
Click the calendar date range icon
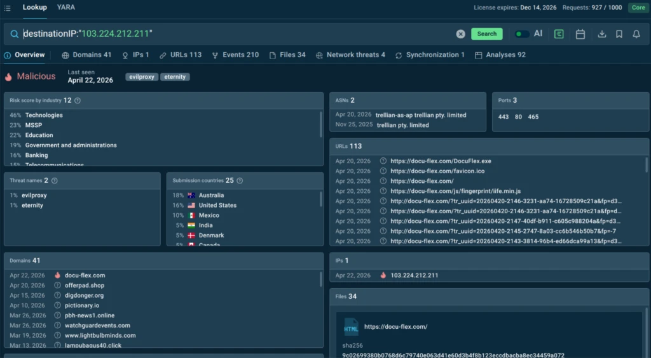pos(580,34)
